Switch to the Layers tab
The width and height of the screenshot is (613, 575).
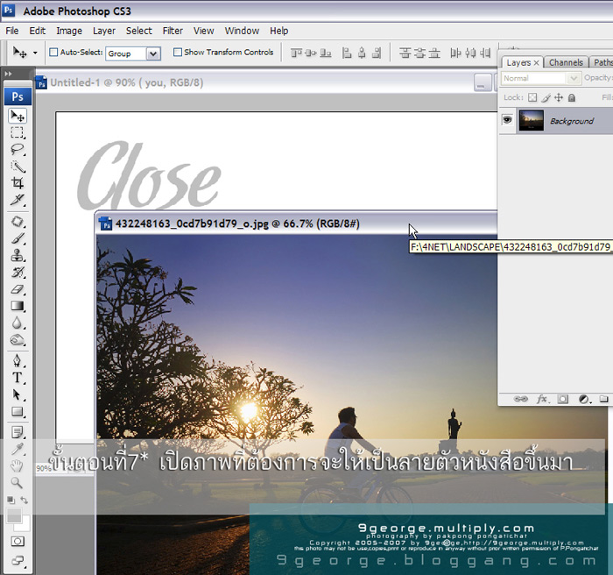pos(518,62)
